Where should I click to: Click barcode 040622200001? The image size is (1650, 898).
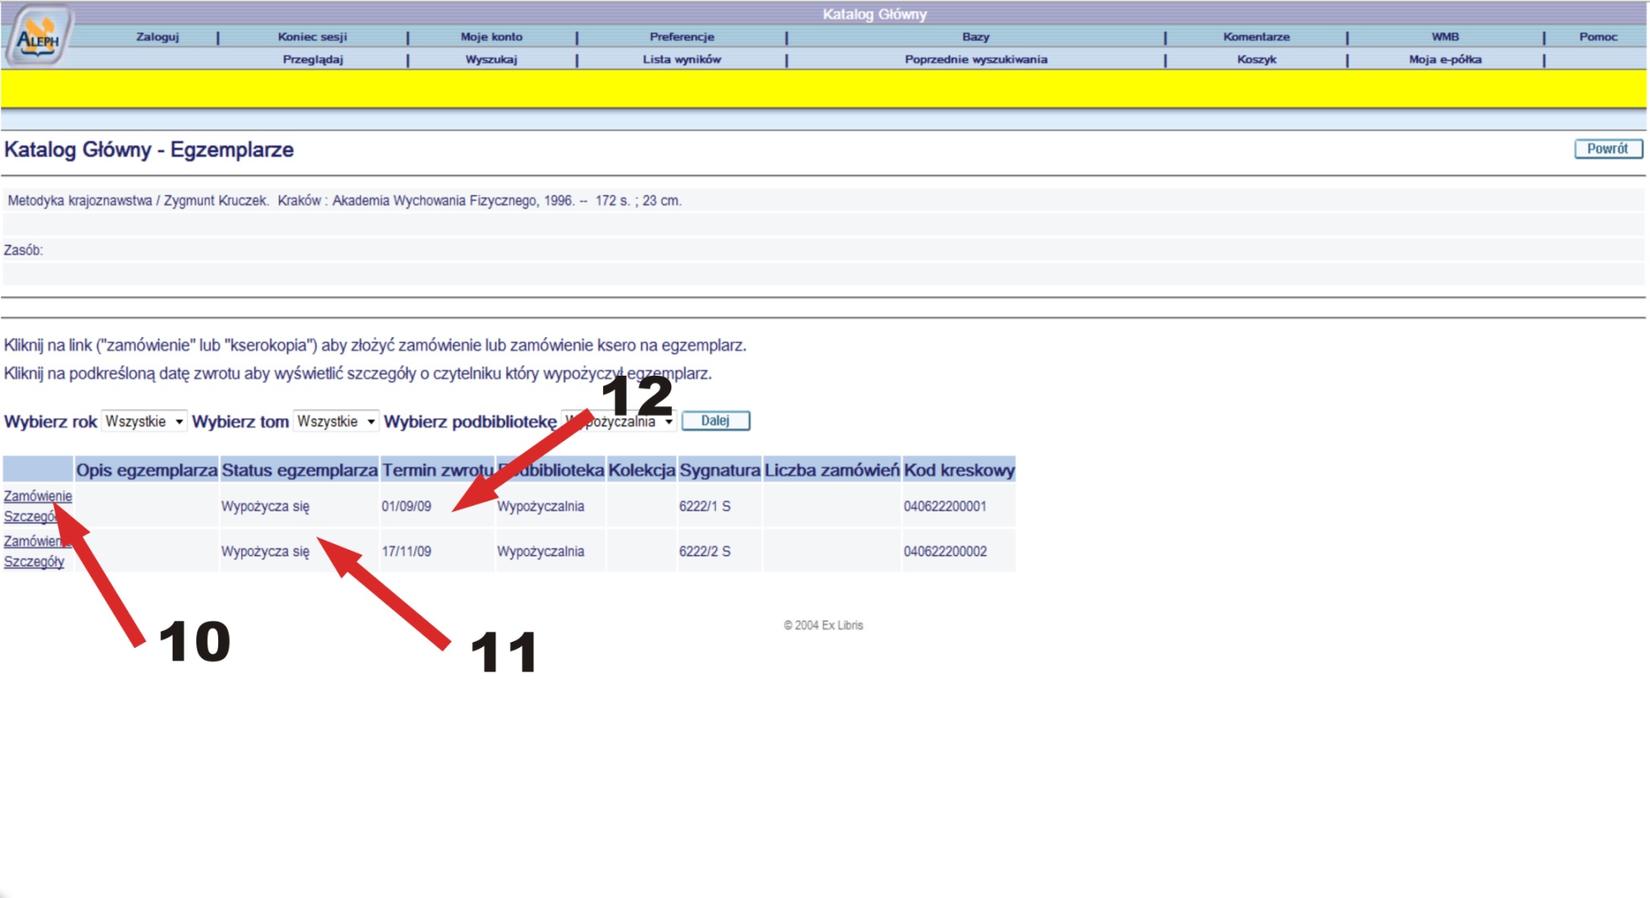point(944,505)
